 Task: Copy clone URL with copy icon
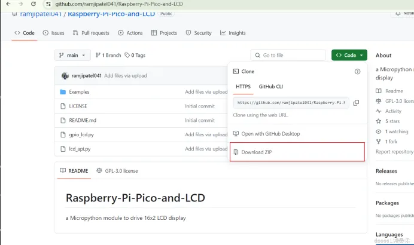pos(356,103)
